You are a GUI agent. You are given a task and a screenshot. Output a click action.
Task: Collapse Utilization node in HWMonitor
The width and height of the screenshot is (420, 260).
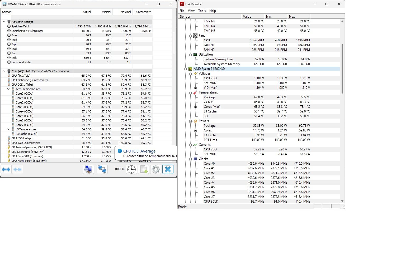click(x=190, y=55)
